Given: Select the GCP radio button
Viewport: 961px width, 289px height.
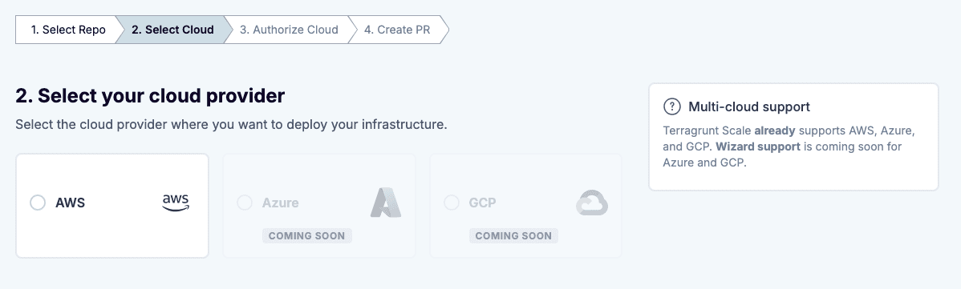Looking at the screenshot, I should point(451,203).
